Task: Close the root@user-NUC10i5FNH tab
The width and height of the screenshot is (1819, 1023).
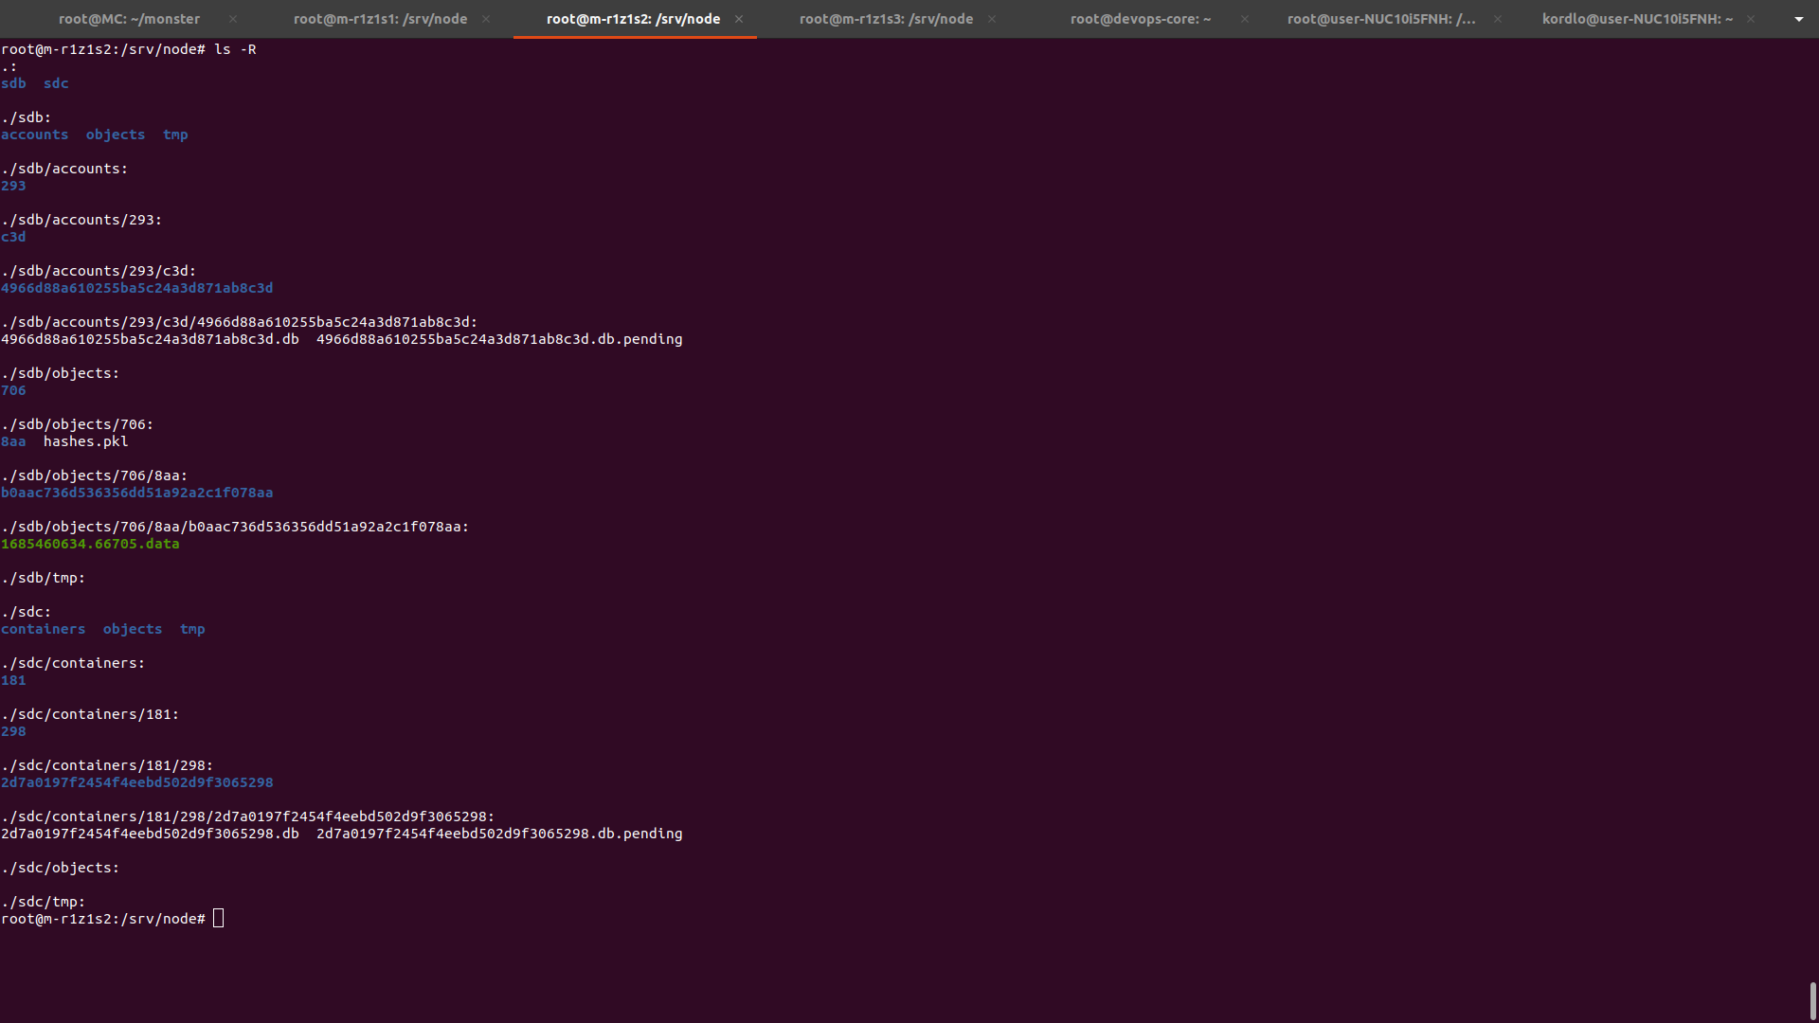Action: coord(1498,19)
